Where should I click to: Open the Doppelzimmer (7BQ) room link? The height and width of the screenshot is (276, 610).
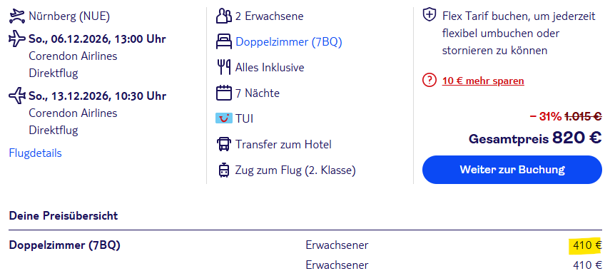tap(289, 41)
